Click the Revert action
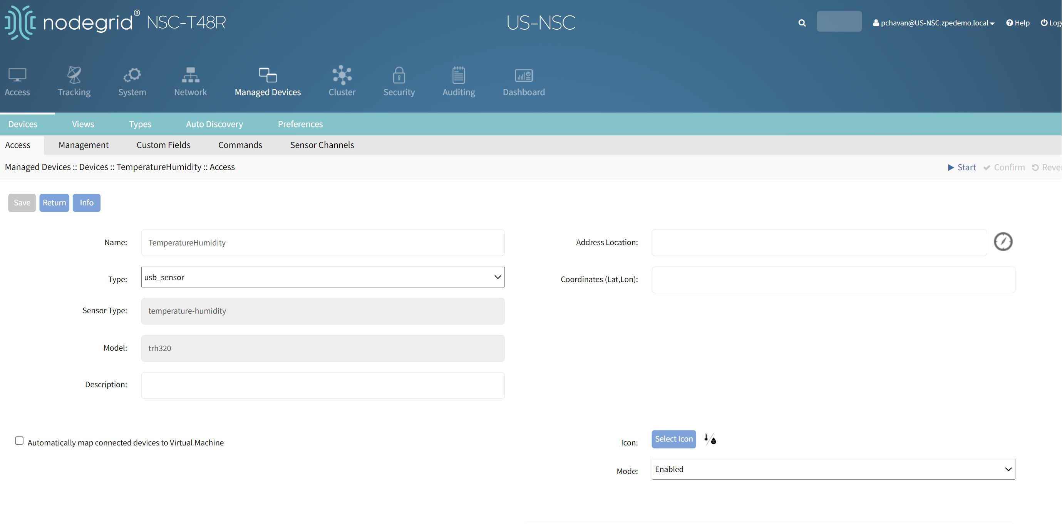This screenshot has width=1062, height=531. tap(1047, 167)
